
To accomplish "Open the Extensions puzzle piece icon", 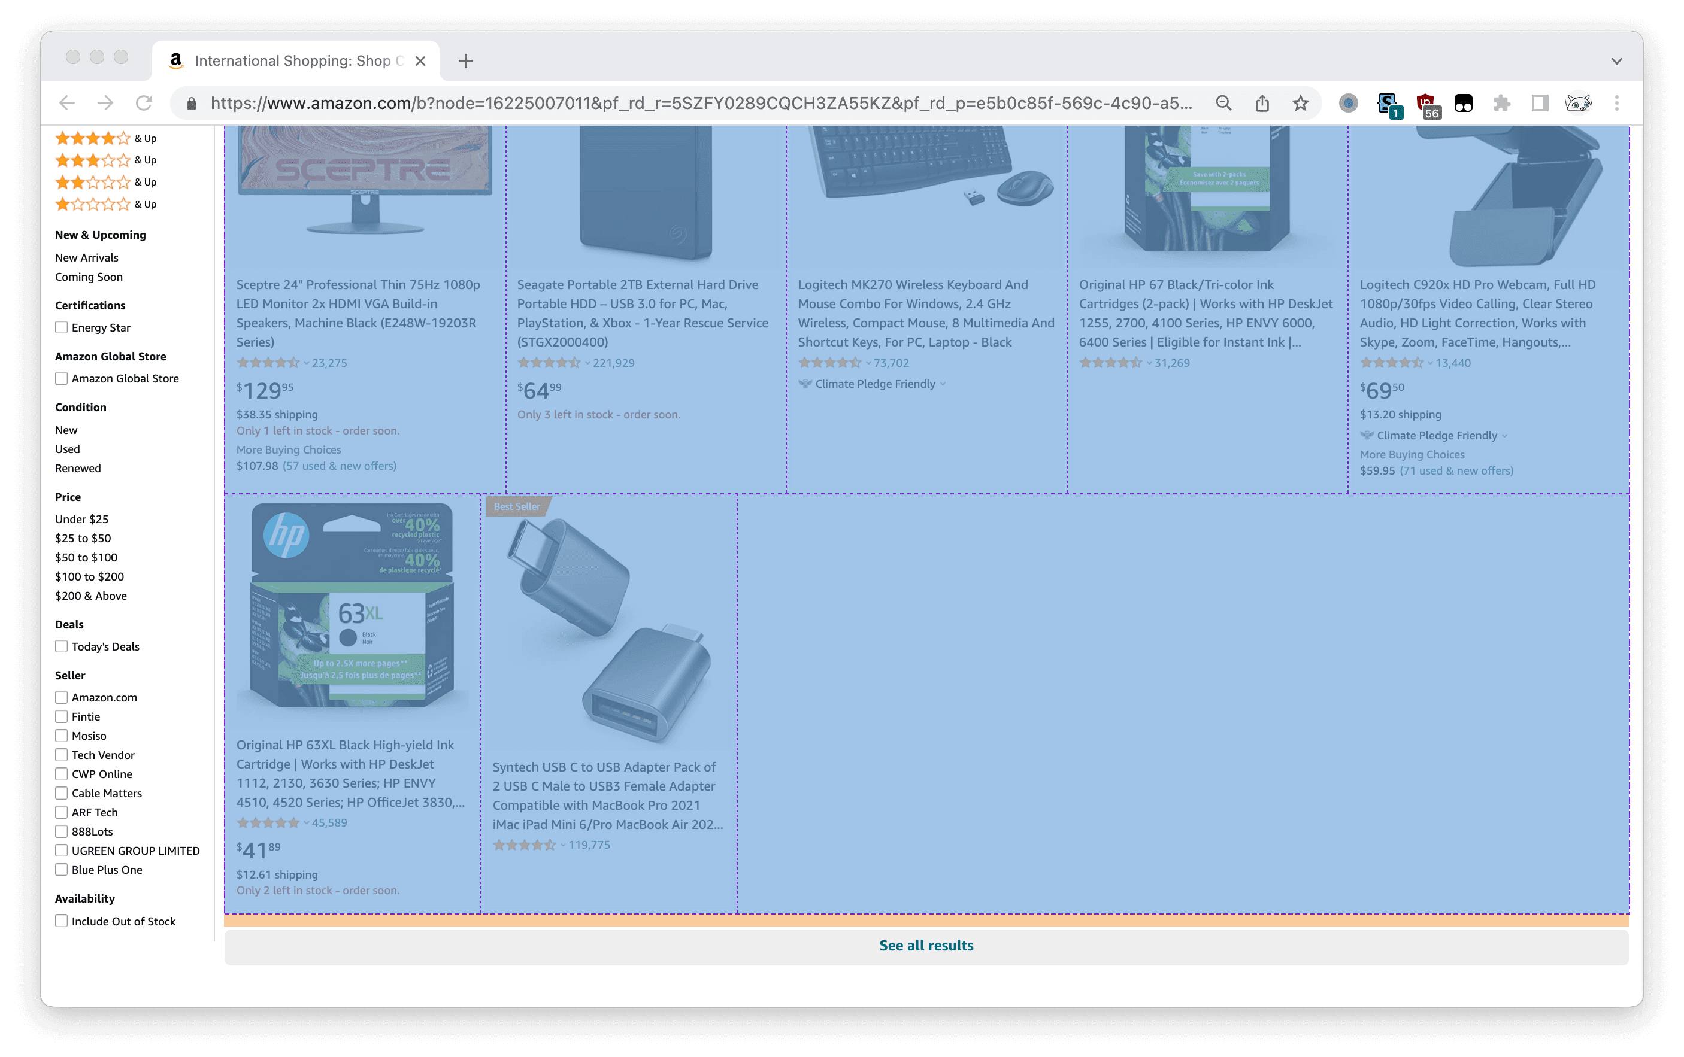I will point(1501,104).
